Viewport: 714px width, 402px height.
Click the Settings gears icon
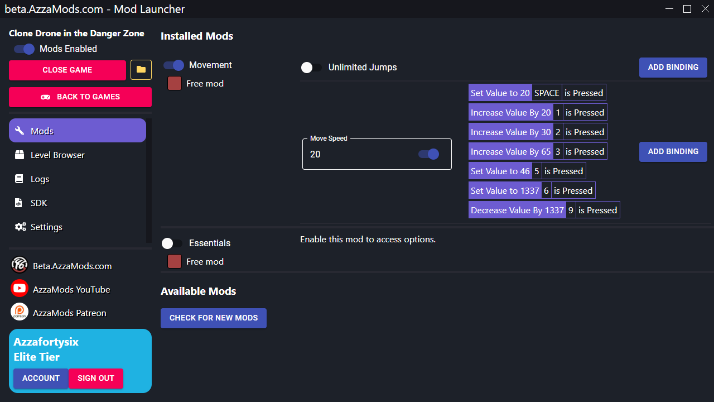[x=21, y=227]
